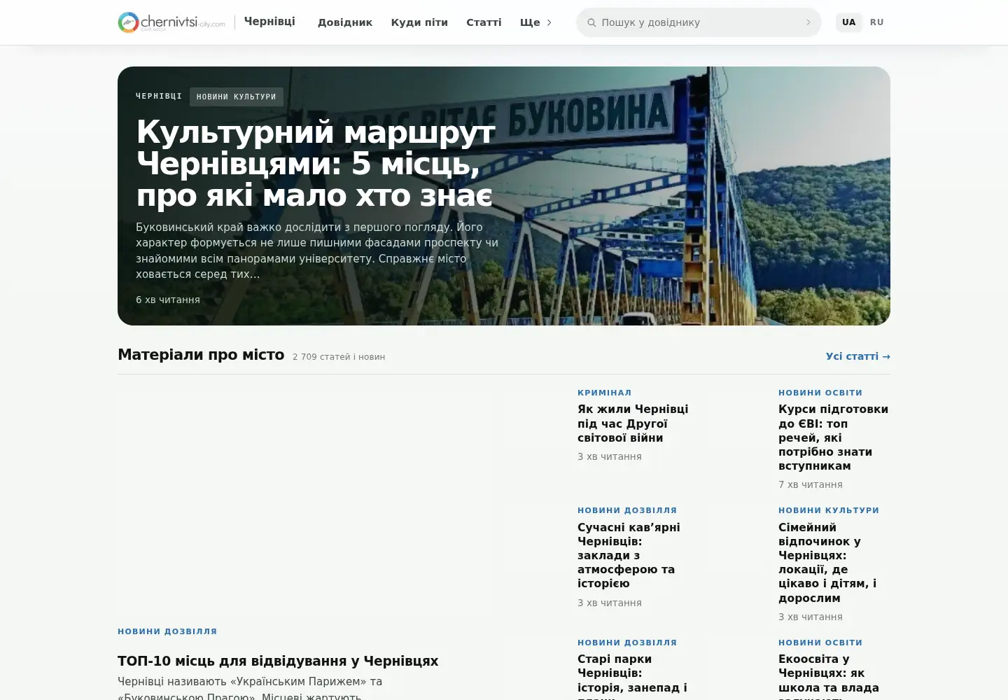1008x700 pixels.
Task: Open the Довідник menu item
Action: [x=345, y=22]
